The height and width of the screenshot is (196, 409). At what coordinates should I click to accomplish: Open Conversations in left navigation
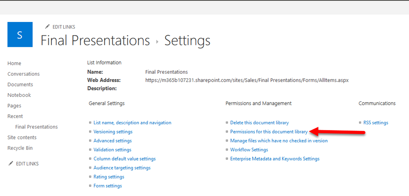point(24,74)
